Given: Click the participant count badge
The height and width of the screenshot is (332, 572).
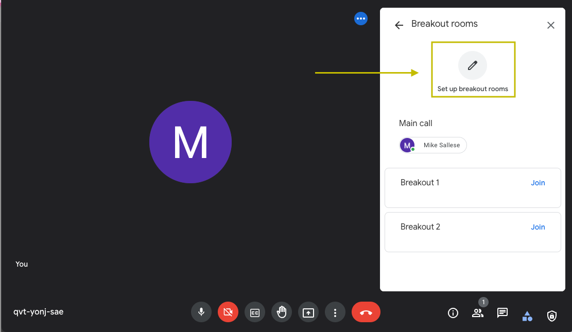Looking at the screenshot, I should coord(483,302).
